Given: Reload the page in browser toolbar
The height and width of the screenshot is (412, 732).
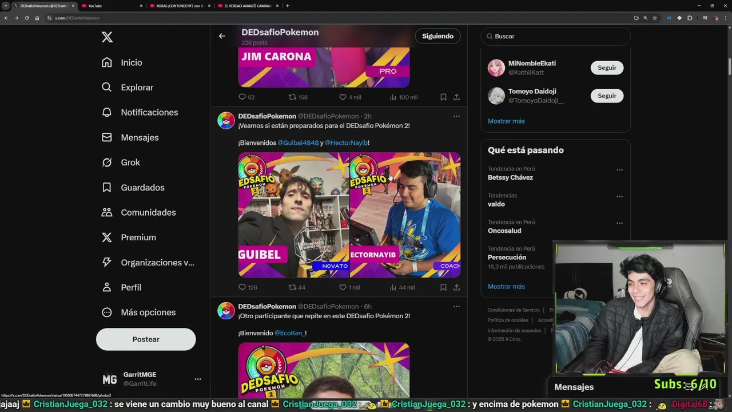Looking at the screenshot, I should point(26,18).
